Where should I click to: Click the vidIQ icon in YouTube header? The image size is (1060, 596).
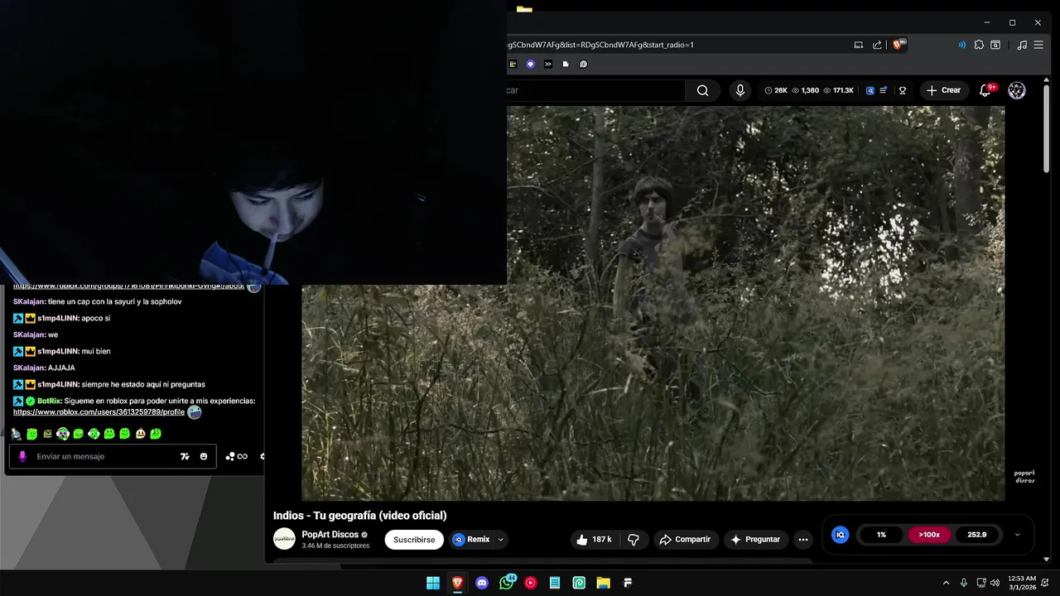[x=870, y=90]
